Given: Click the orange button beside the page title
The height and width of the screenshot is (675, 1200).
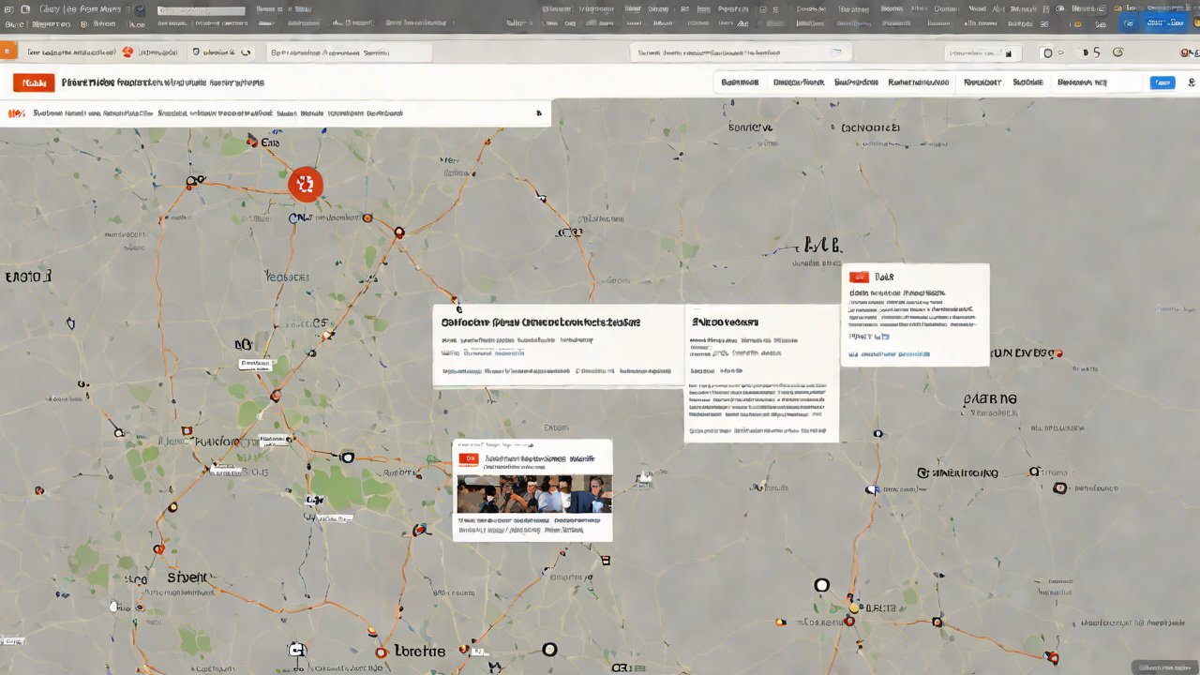Looking at the screenshot, I should pos(34,83).
